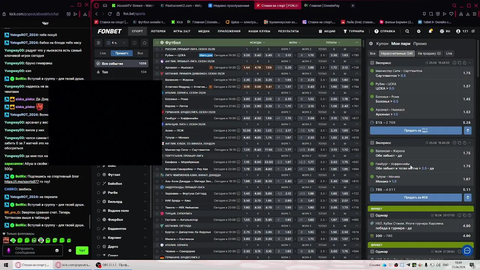Open the Тоталы column dropdown

[333, 43]
